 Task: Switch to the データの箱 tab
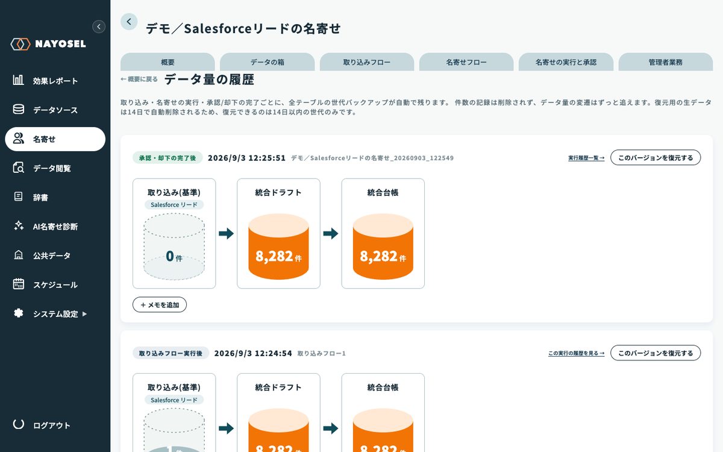268,62
